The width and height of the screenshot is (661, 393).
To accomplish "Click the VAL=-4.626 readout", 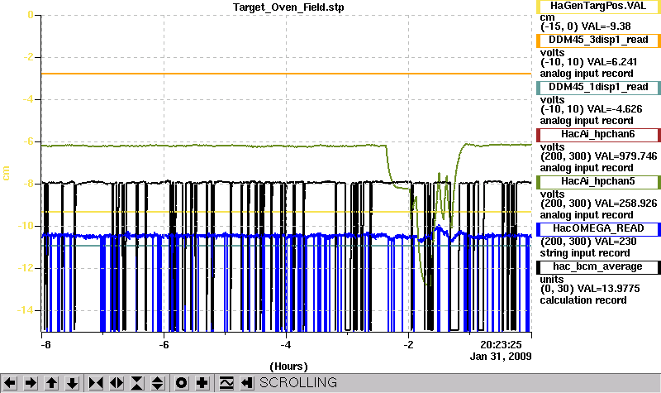I will click(x=615, y=109).
